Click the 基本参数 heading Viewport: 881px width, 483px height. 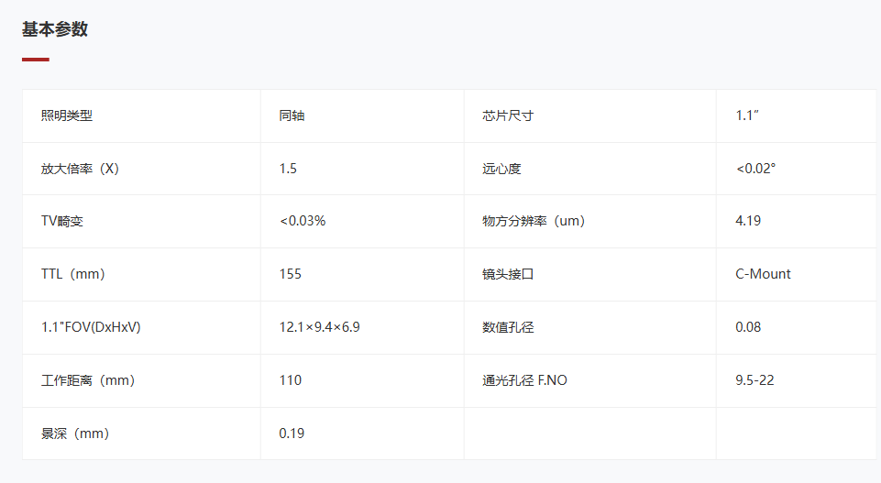click(x=55, y=29)
